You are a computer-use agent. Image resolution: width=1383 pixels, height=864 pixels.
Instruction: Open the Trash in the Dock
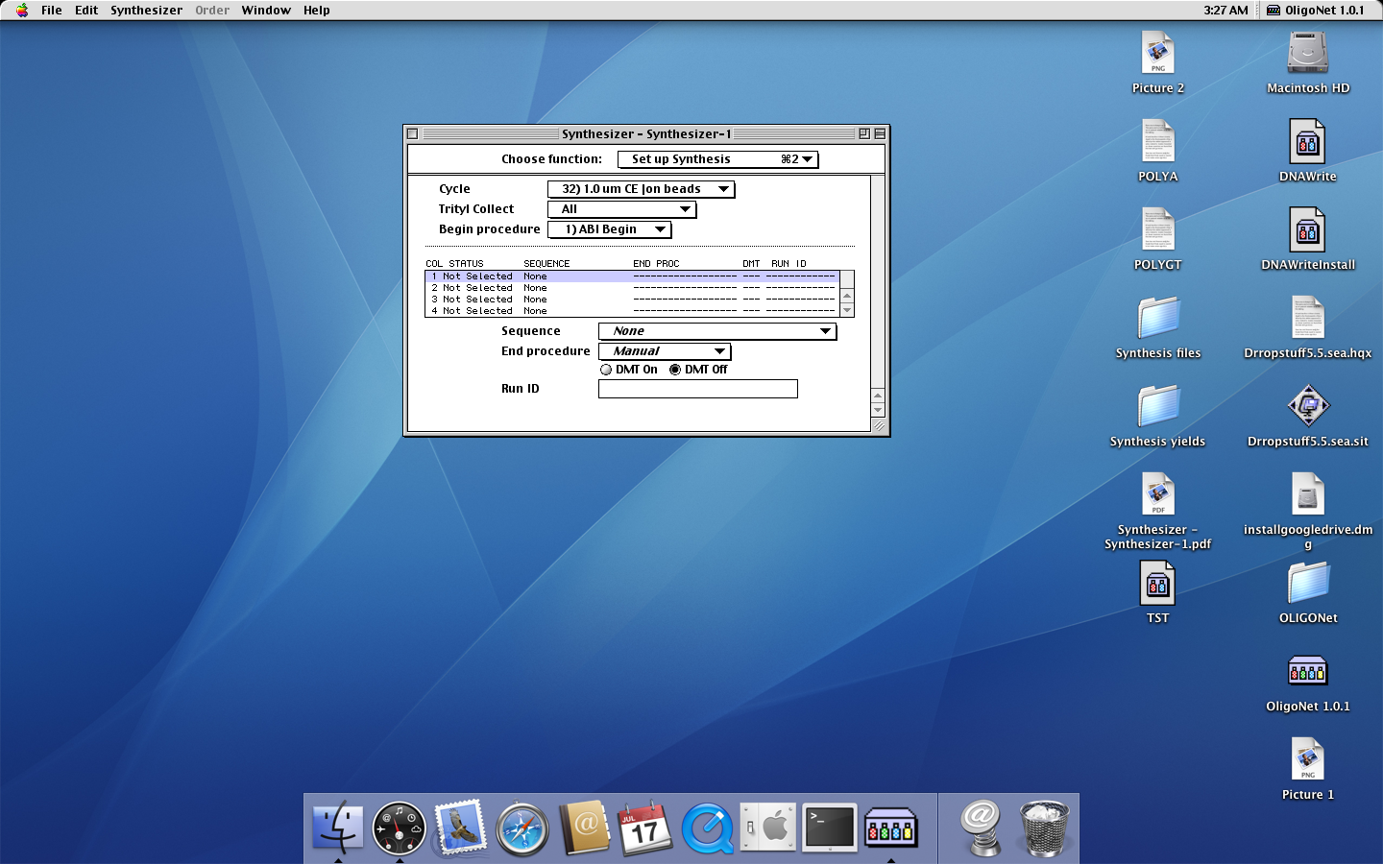1043,828
